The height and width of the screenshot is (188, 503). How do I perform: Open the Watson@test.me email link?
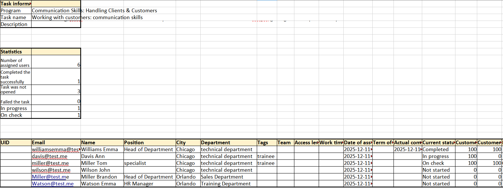click(52, 184)
